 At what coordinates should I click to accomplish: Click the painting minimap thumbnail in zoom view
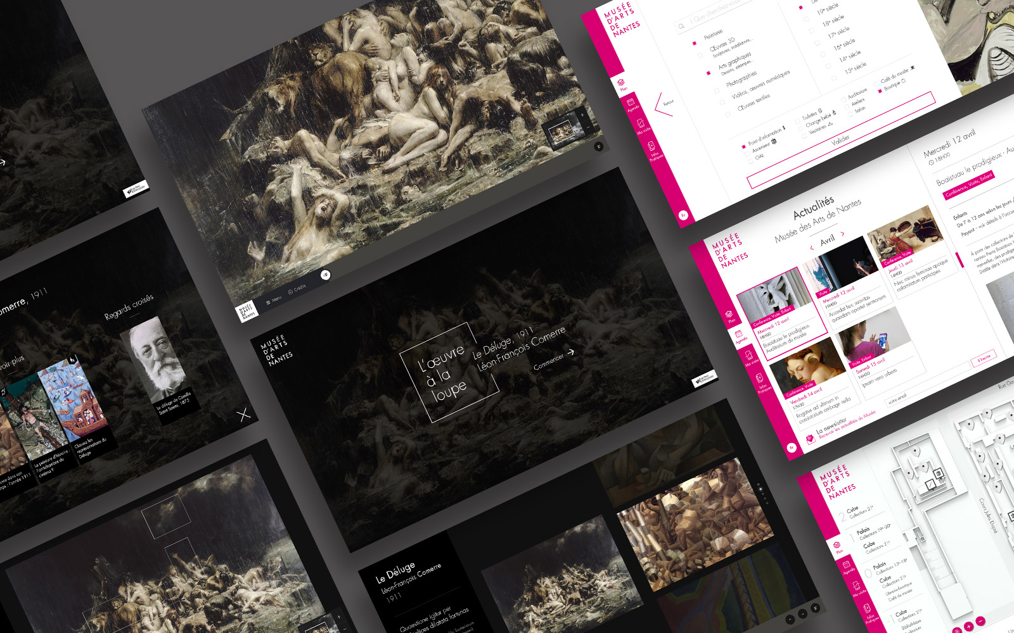coord(563,132)
